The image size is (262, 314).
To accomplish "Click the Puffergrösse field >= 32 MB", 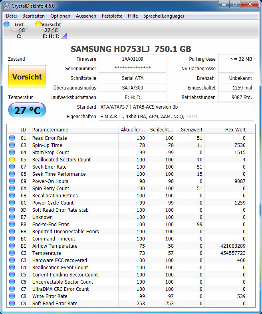I will click(x=236, y=59).
